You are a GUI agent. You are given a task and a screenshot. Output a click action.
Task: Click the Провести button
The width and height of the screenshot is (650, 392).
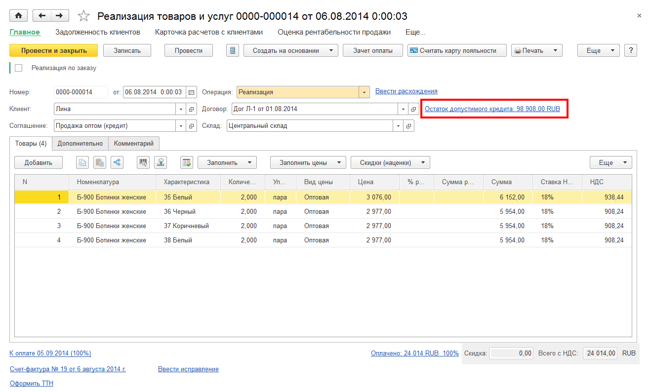(189, 50)
